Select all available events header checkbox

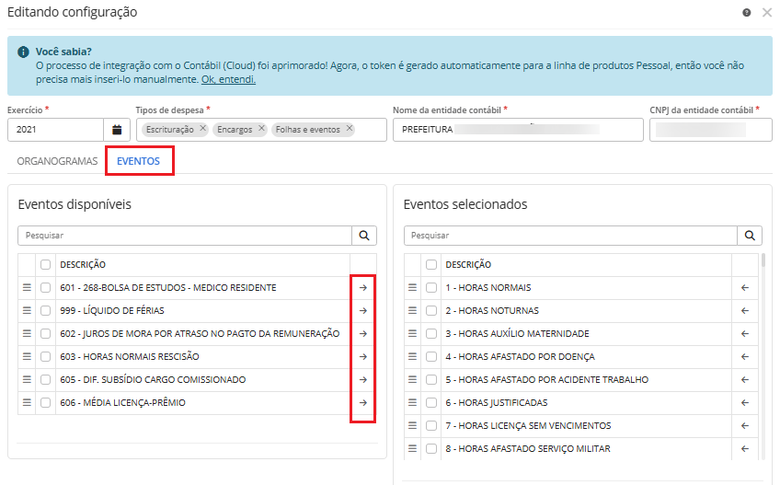(45, 265)
